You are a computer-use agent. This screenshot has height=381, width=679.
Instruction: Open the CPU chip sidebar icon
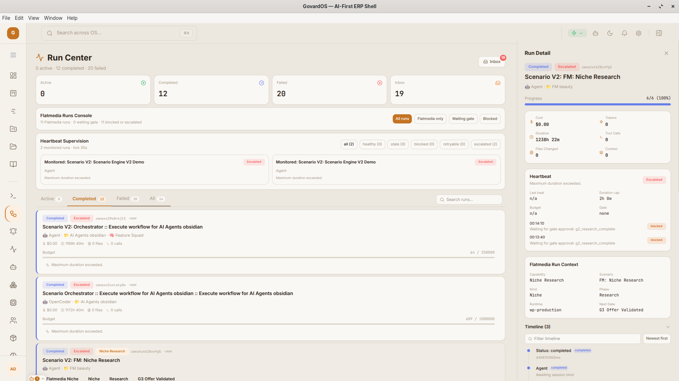13,302
